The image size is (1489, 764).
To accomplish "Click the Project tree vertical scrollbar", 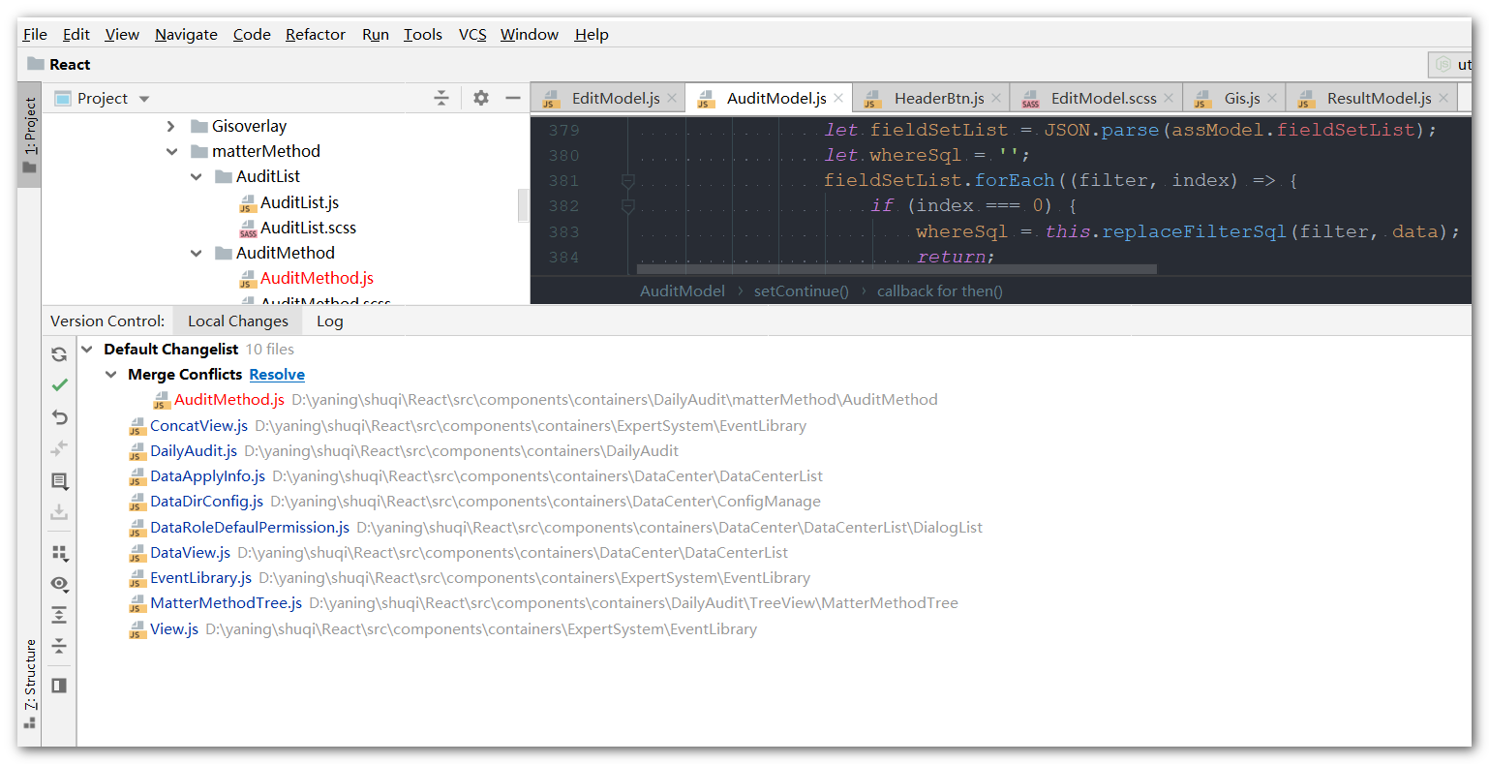I will pos(524,204).
